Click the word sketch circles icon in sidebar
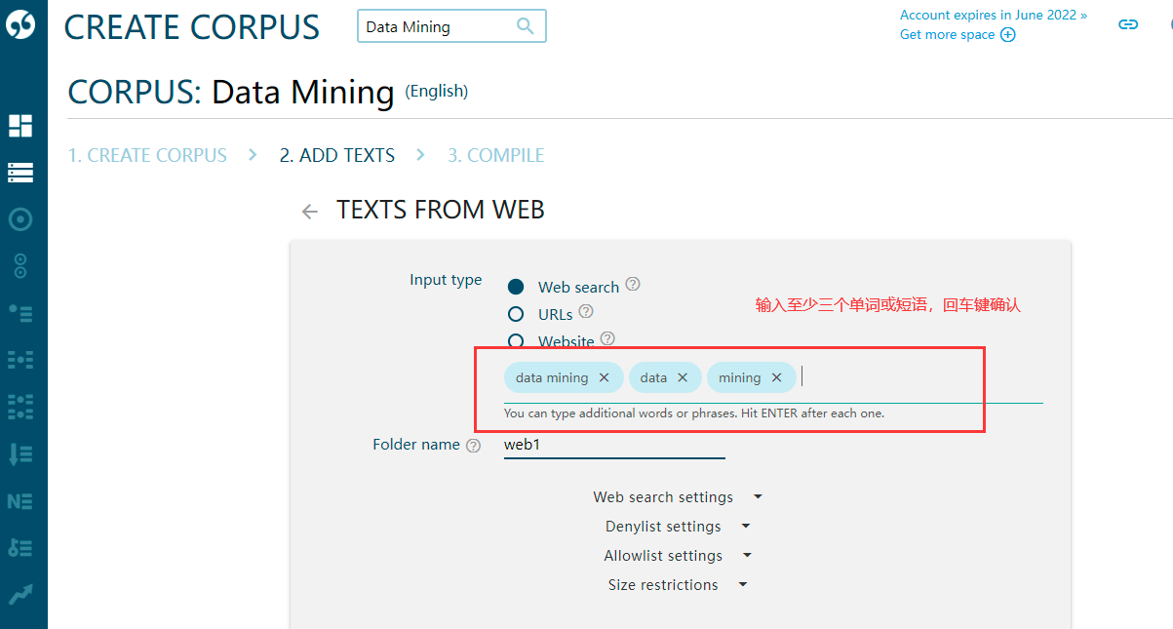The image size is (1173, 629). pyautogui.click(x=22, y=264)
